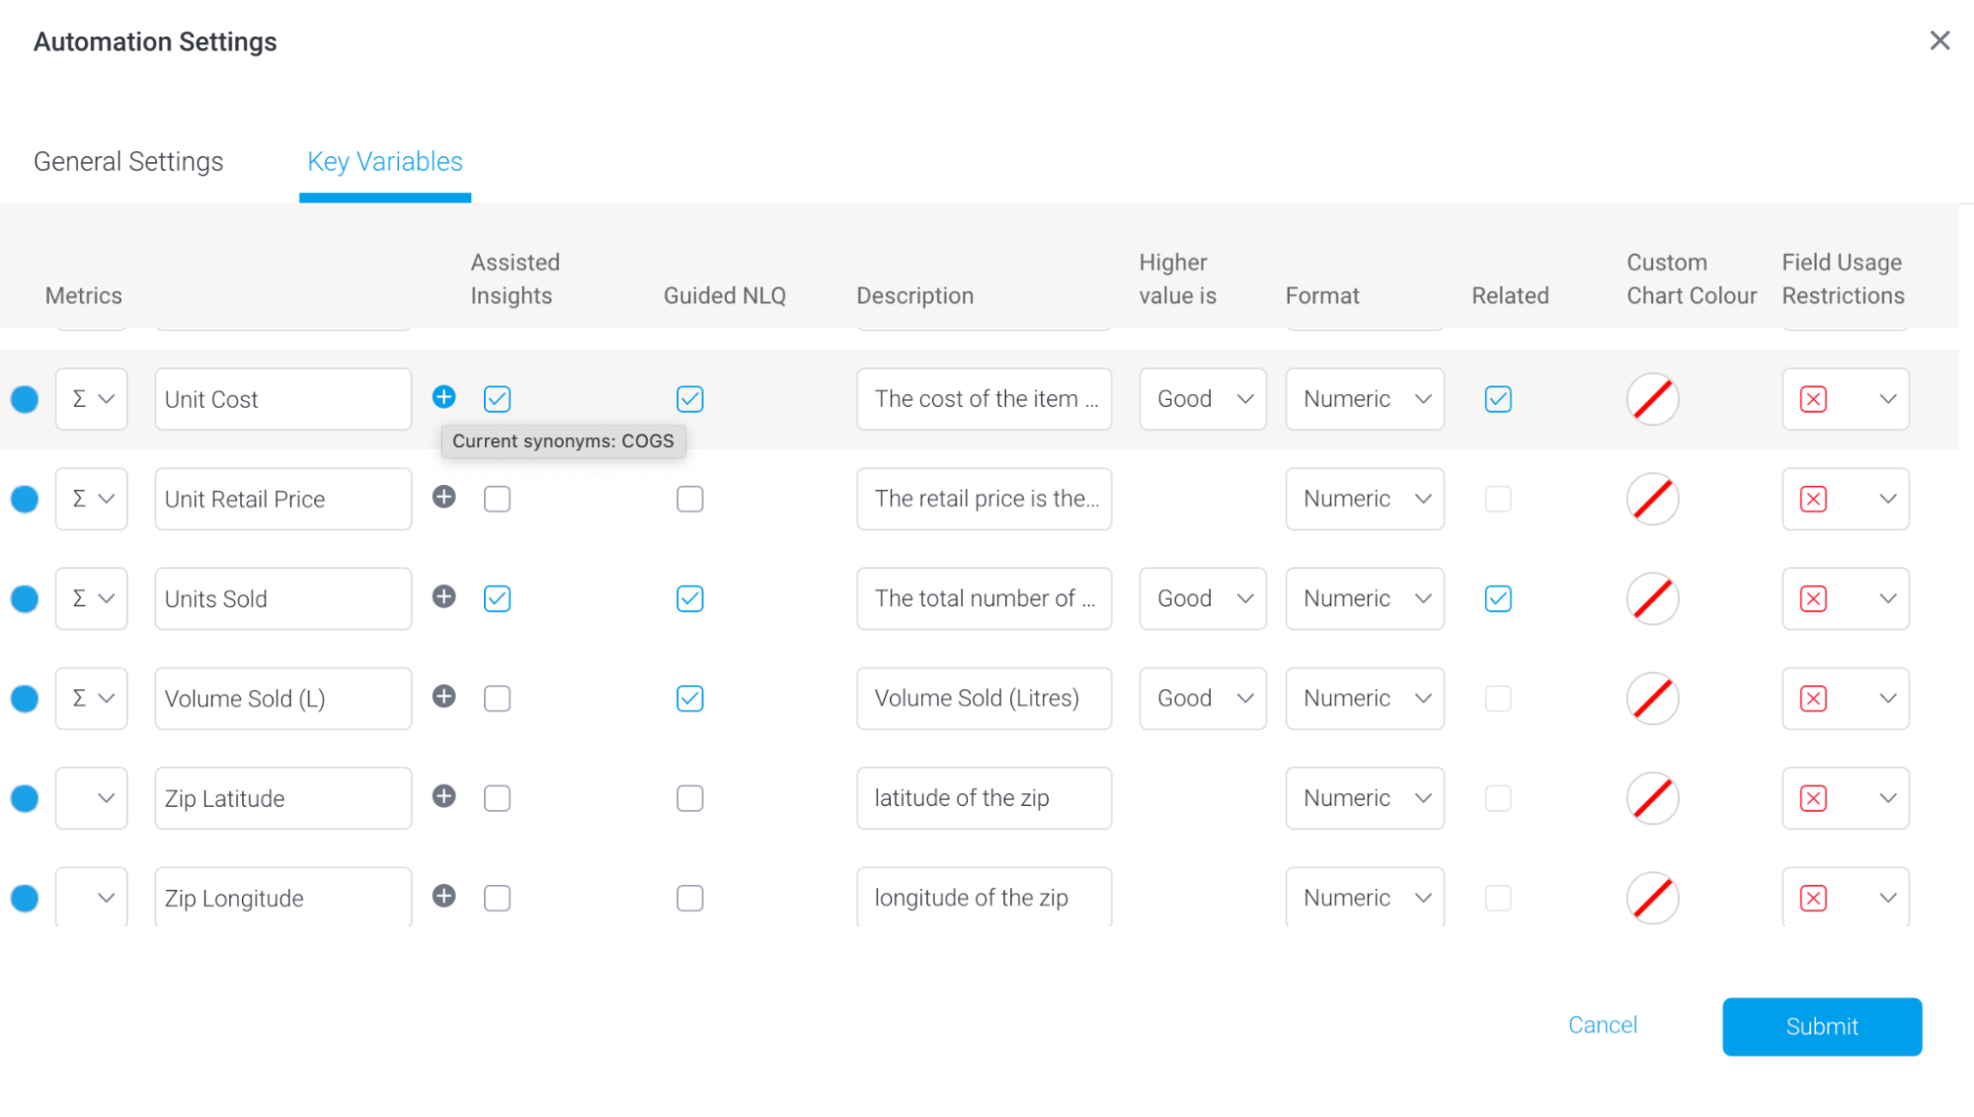This screenshot has width=1974, height=1117.
Task: Open Format dropdown for Unit Retail Price
Action: (1365, 499)
